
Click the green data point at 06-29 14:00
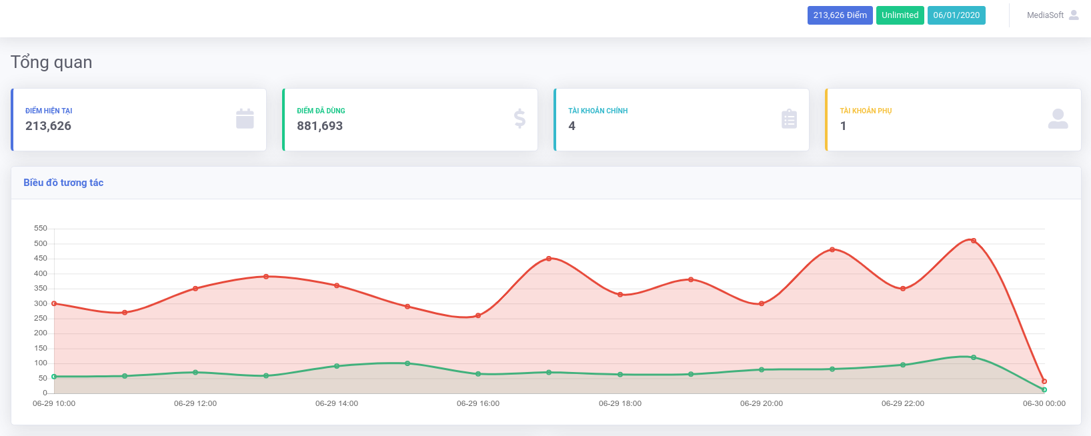pos(337,366)
